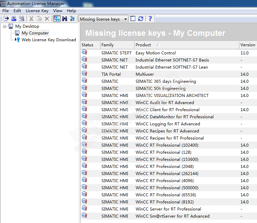Click status icon of SOFTNET-S7 Lean row
This screenshot has height=223, width=257.
pos(85,67)
